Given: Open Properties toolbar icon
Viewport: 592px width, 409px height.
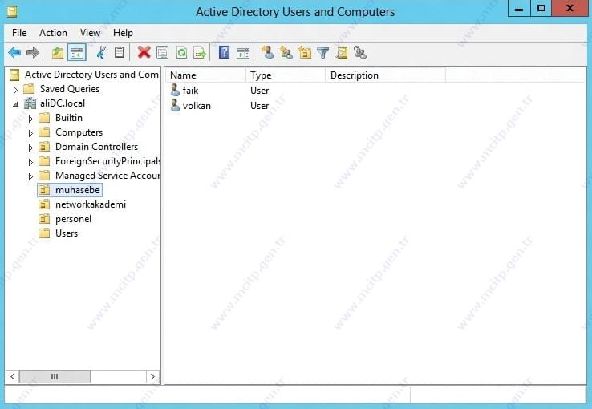Looking at the screenshot, I should [x=162, y=52].
